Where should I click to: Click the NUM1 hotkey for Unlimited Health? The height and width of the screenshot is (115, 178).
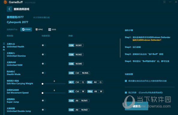click(79, 45)
